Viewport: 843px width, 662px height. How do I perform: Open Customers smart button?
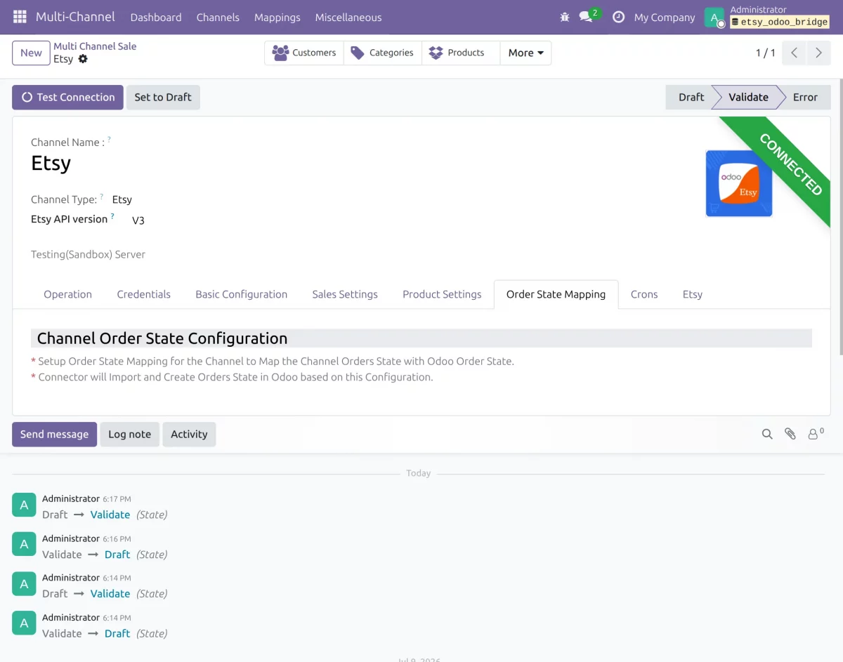coord(304,53)
